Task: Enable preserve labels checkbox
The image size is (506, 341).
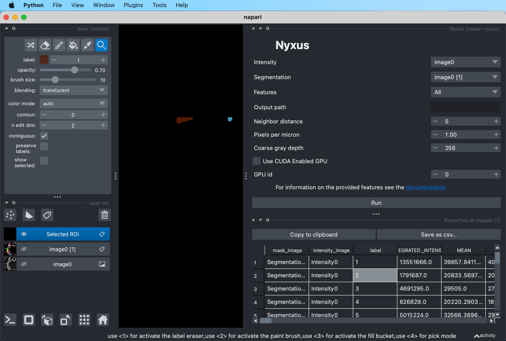Action: pos(44,146)
